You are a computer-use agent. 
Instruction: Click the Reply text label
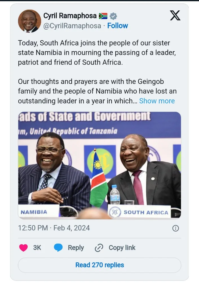click(76, 248)
